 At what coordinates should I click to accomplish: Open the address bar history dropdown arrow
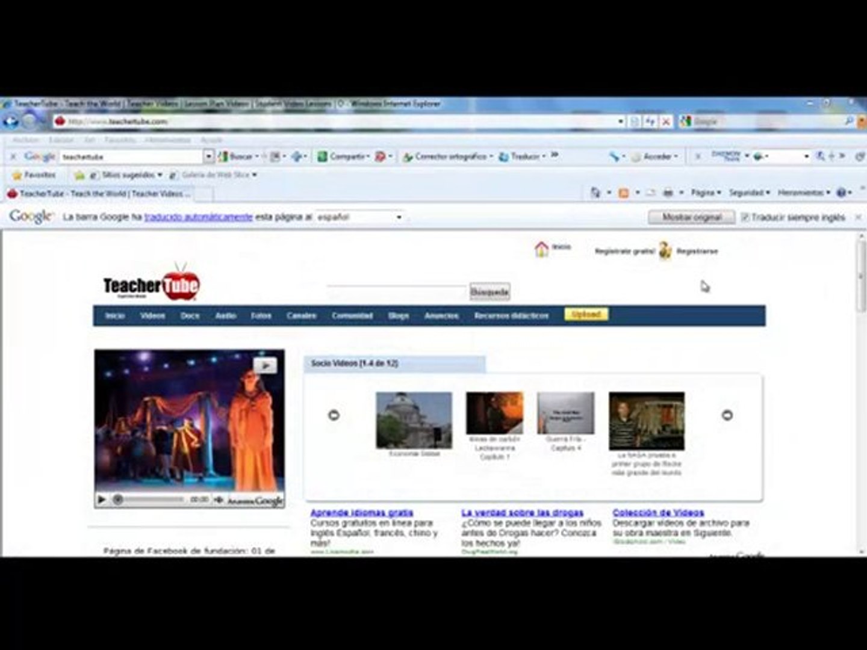[620, 122]
